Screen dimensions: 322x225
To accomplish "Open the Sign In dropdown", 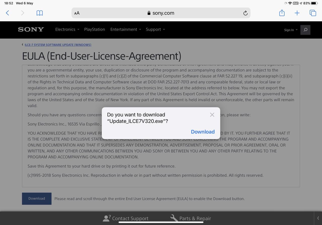I will tap(291, 30).
